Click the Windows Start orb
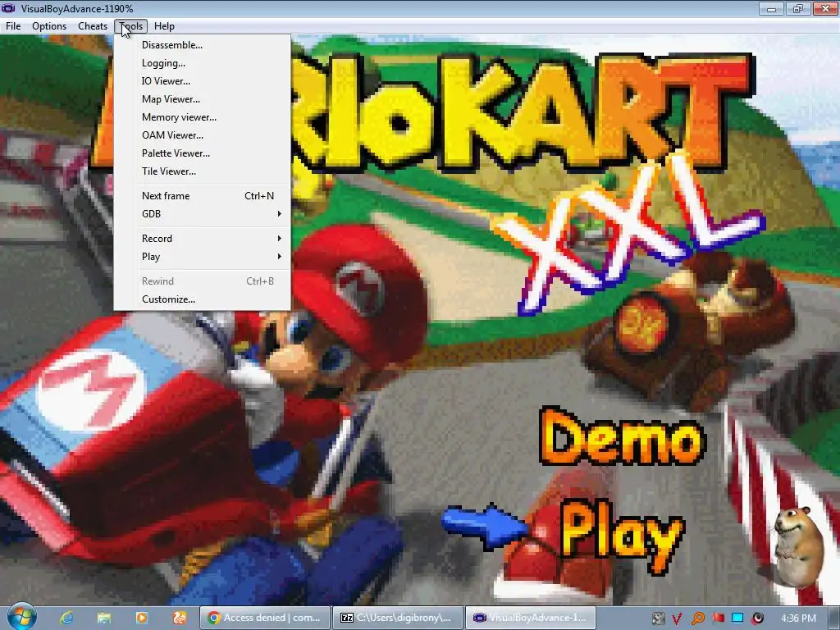This screenshot has height=630, width=840. coord(21,617)
